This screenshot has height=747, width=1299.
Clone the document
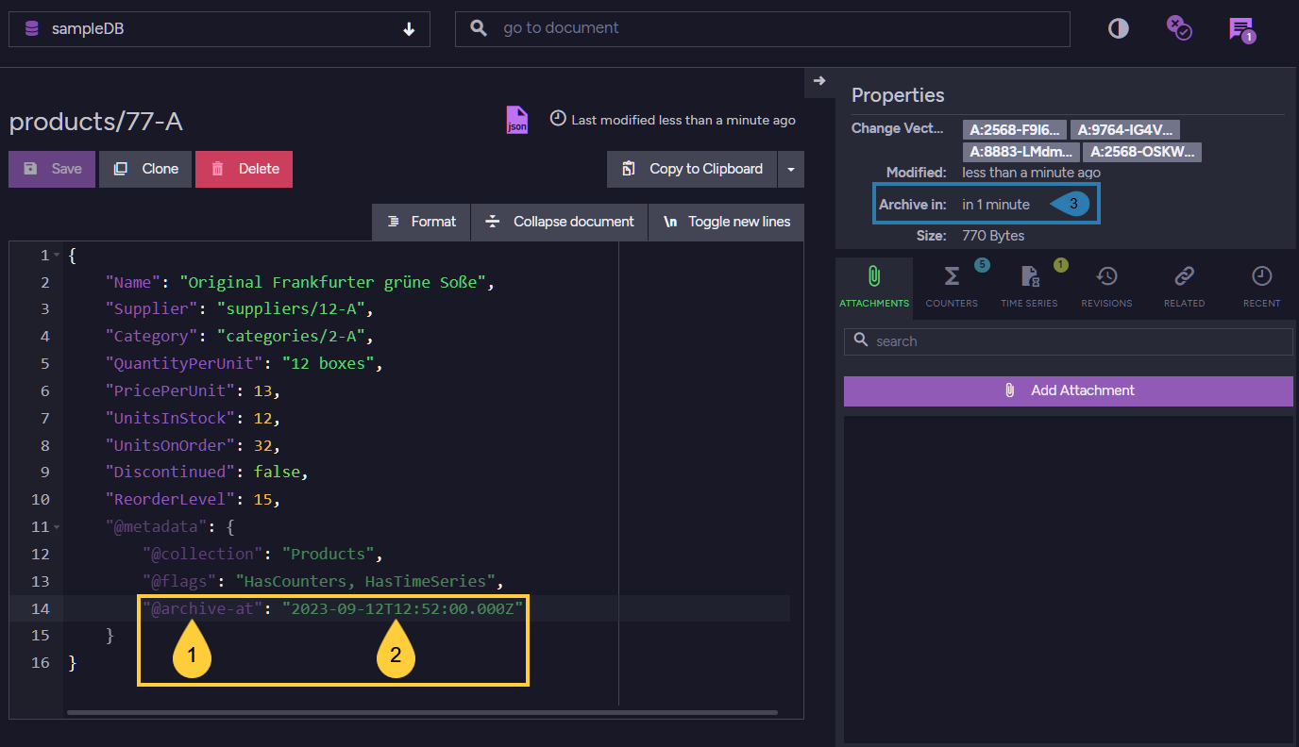pyautogui.click(x=145, y=169)
